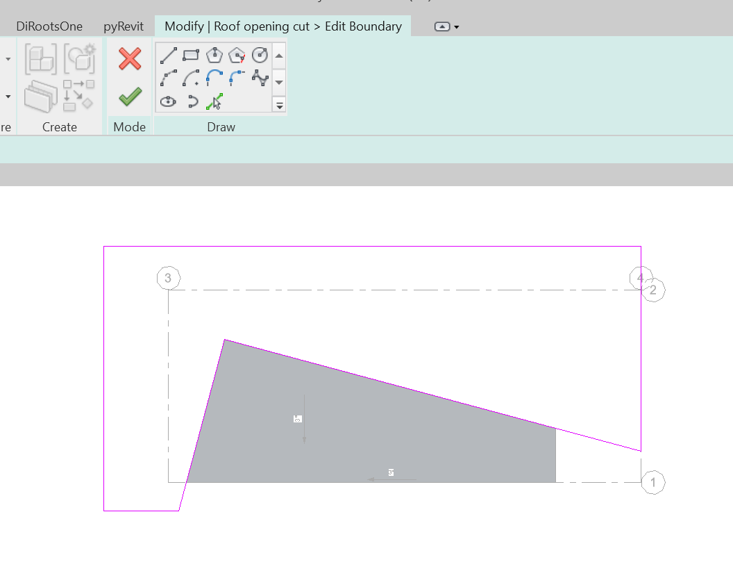Choose the Ellipse draw tool
Image resolution: width=733 pixels, height=578 pixels.
click(x=167, y=101)
